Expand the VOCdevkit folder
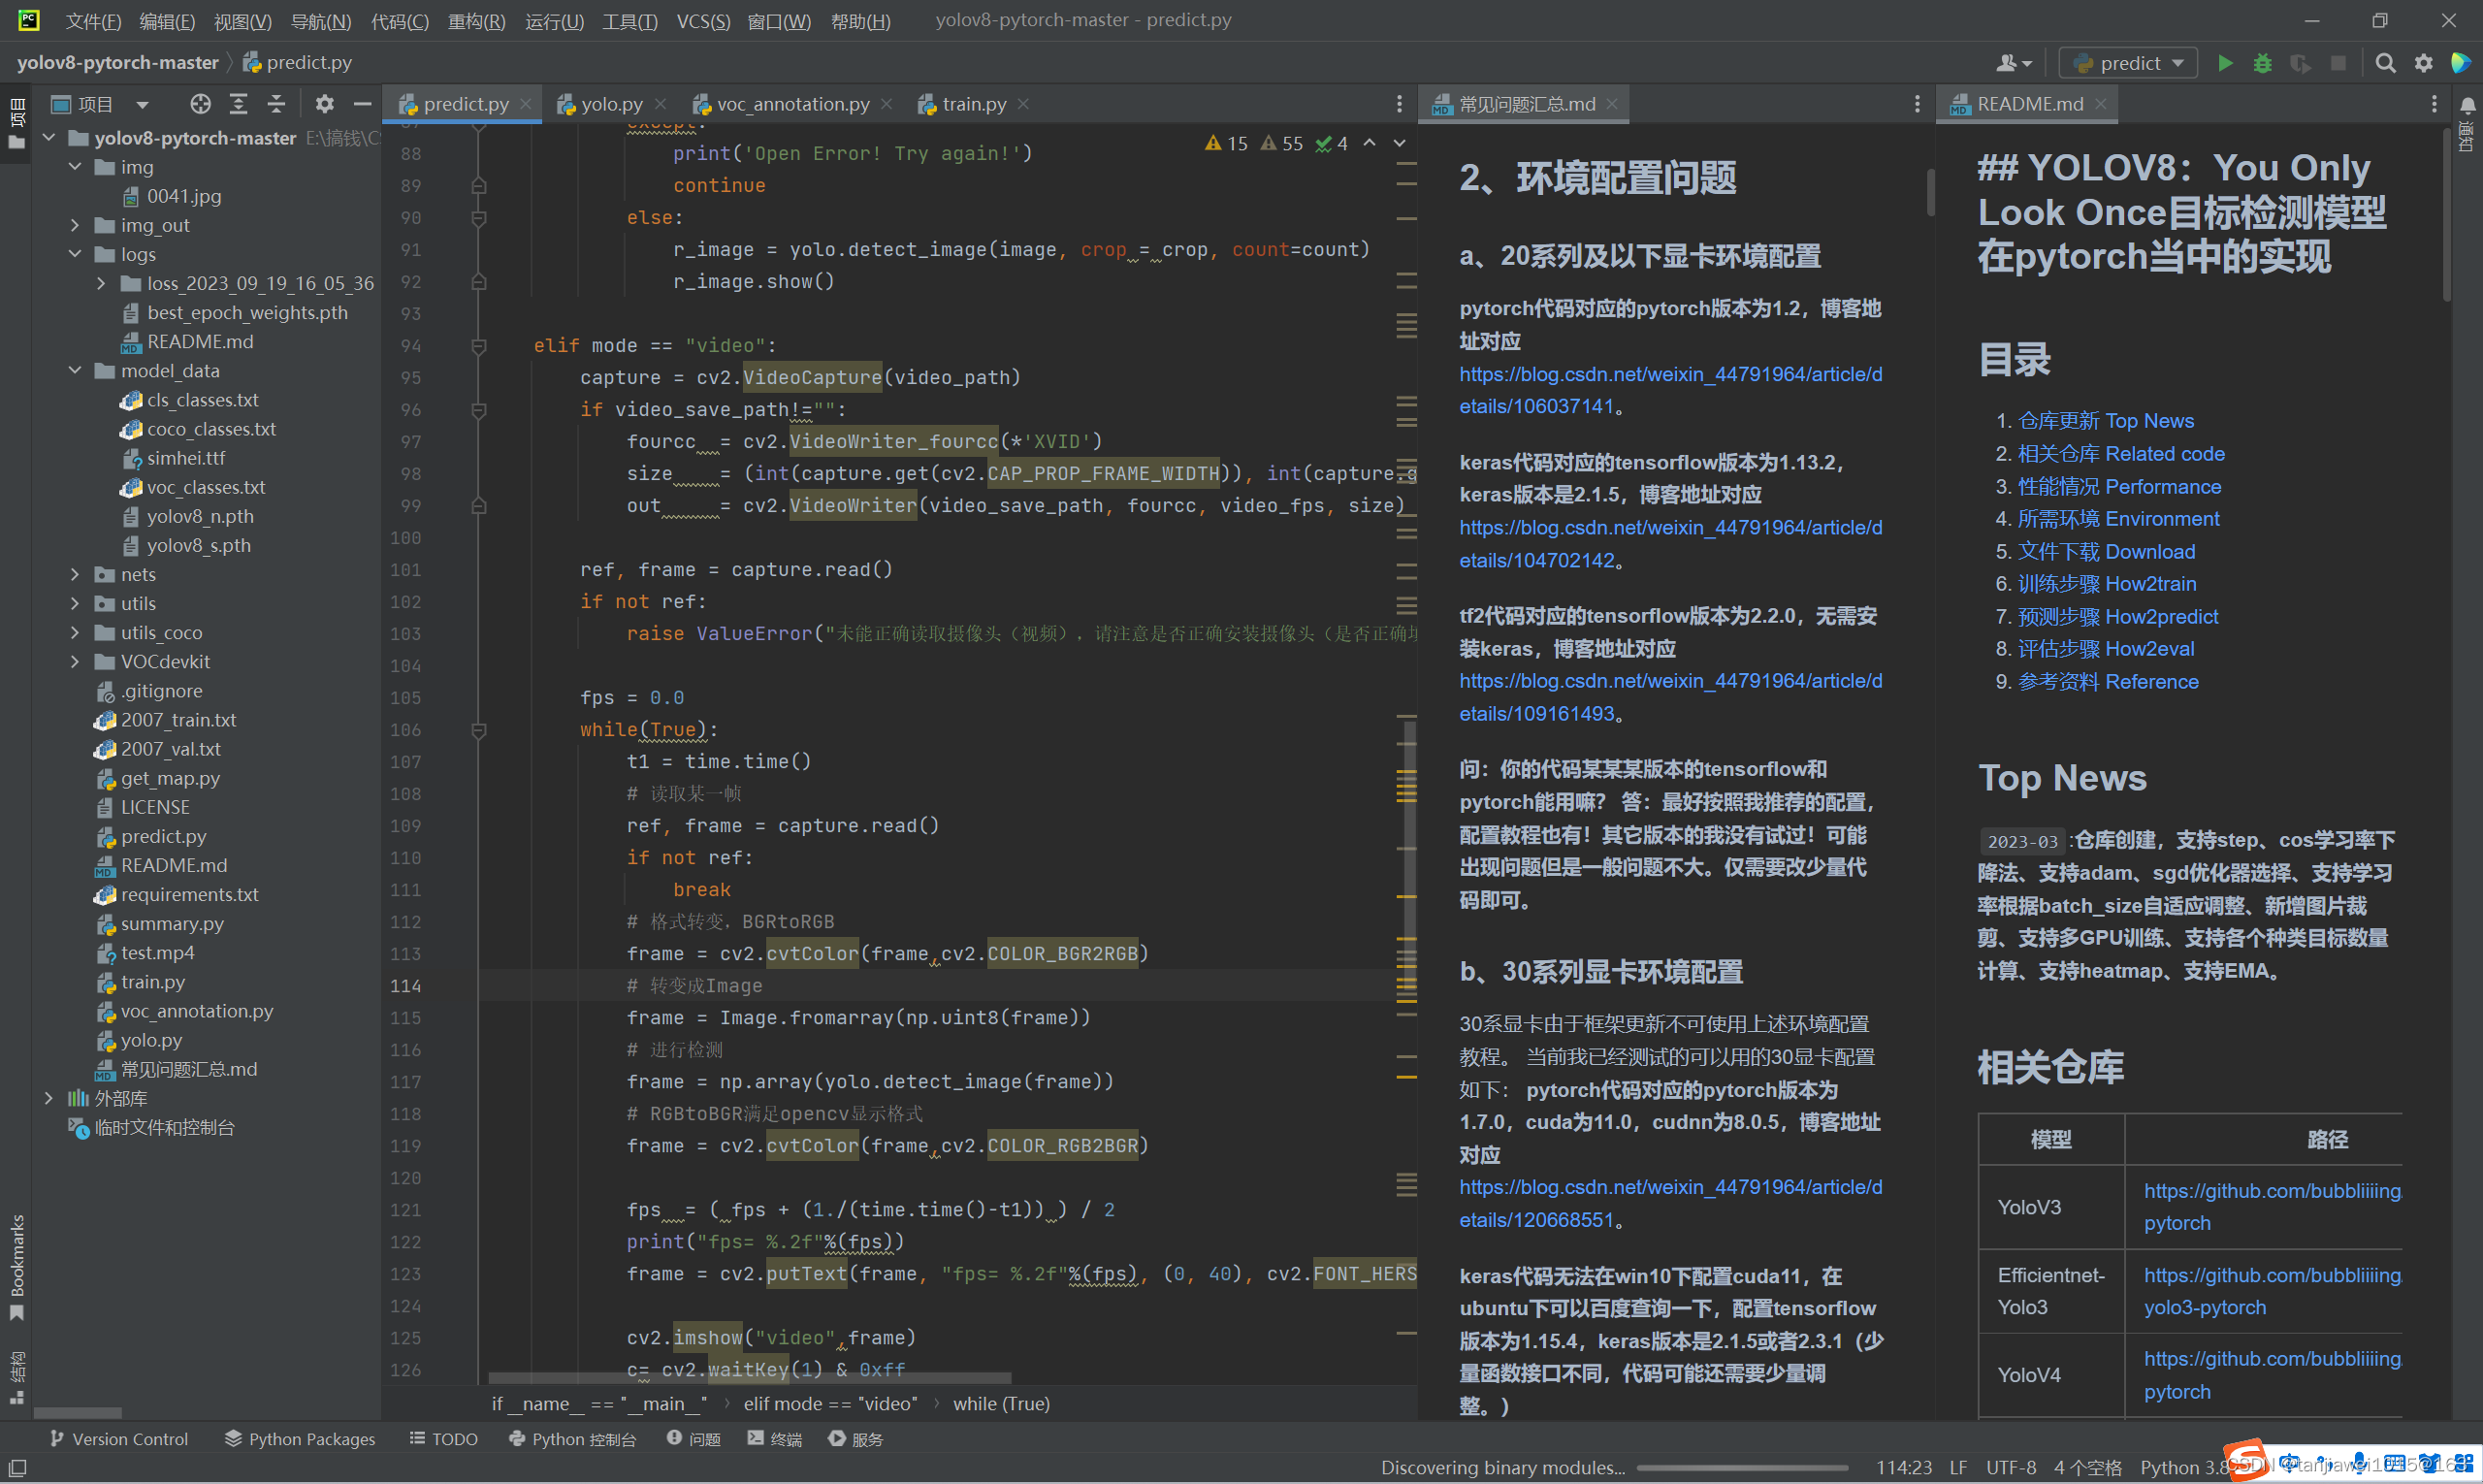The height and width of the screenshot is (1484, 2483). (75, 662)
